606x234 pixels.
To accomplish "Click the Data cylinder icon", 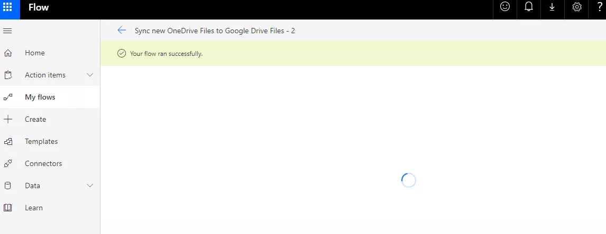I will pyautogui.click(x=8, y=186).
